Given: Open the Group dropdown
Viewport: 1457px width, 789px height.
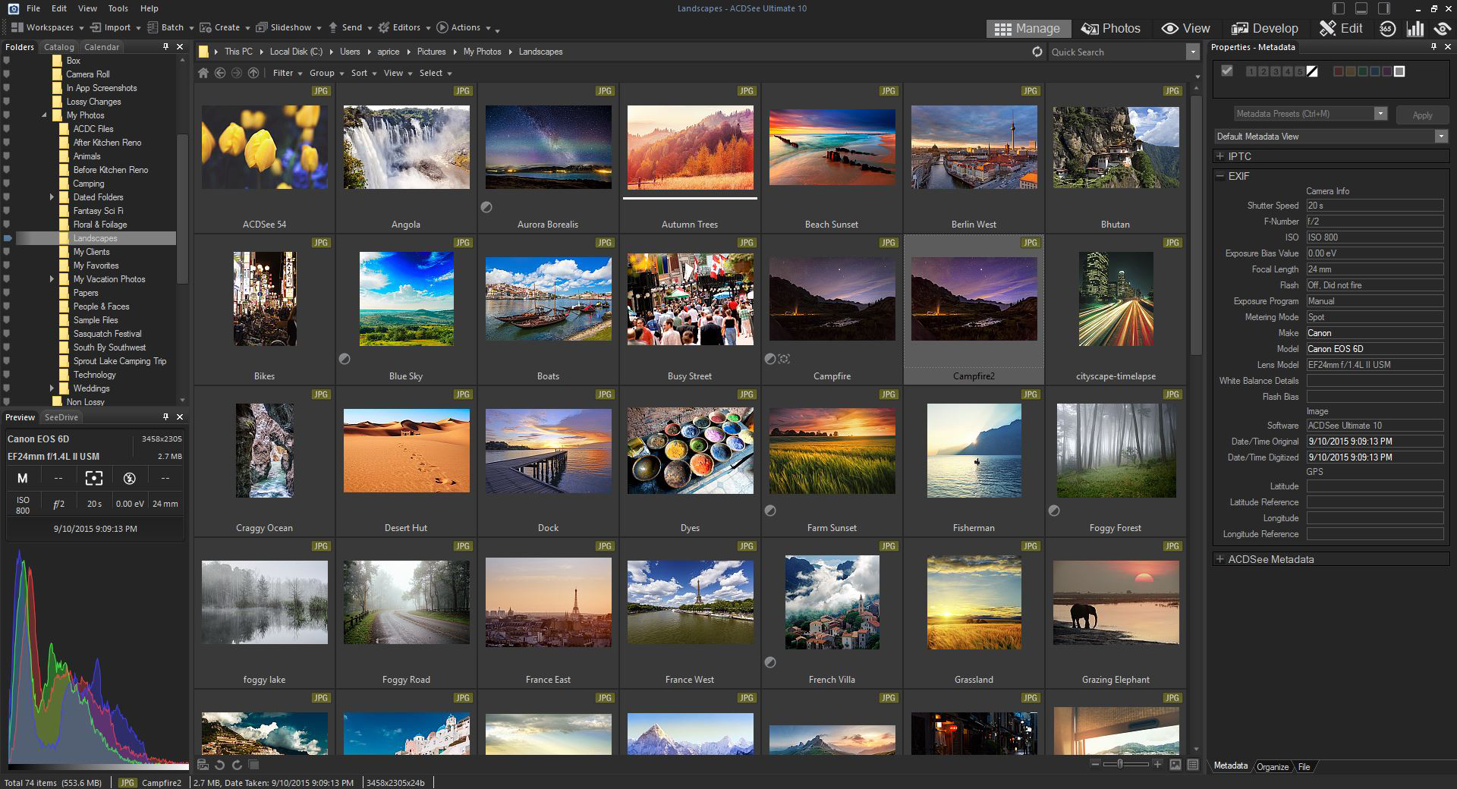Looking at the screenshot, I should [326, 73].
